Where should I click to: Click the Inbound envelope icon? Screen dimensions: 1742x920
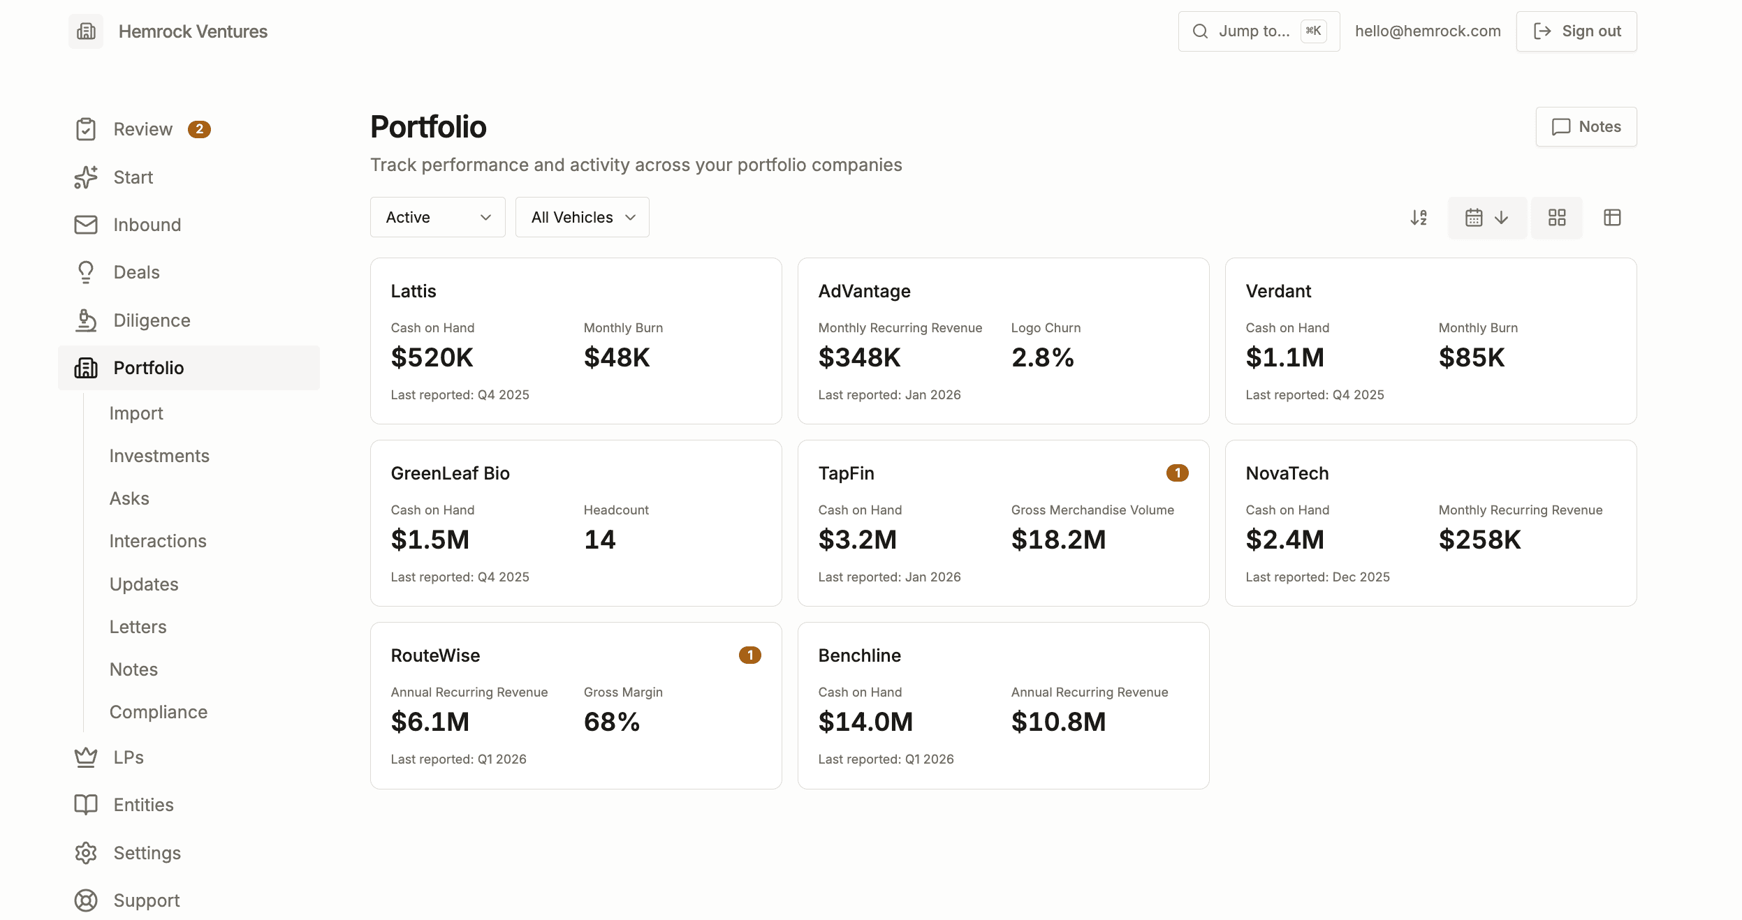(x=86, y=225)
